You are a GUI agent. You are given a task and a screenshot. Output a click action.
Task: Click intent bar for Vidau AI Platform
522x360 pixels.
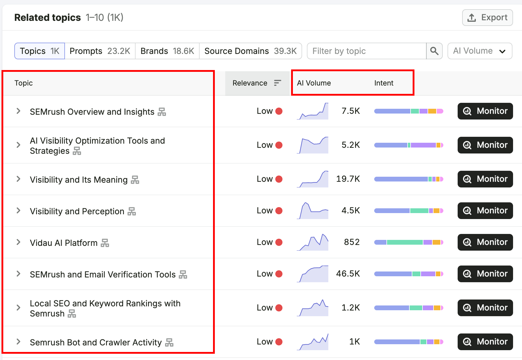point(409,242)
